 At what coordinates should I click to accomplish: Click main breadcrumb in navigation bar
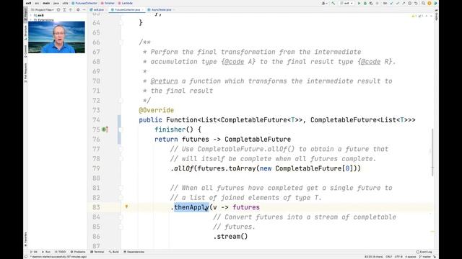tap(46, 3)
